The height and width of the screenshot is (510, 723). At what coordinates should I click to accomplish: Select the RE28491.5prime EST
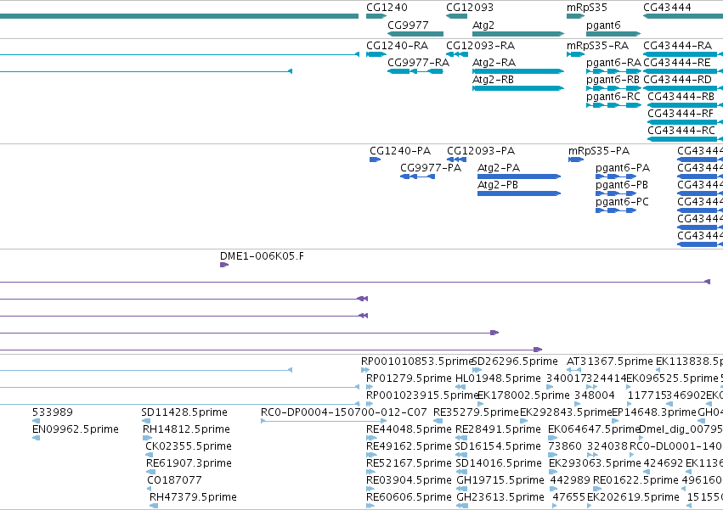(x=461, y=438)
